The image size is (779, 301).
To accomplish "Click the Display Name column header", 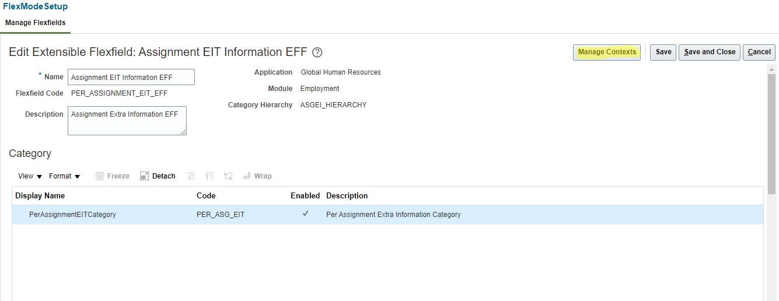I will pyautogui.click(x=40, y=195).
